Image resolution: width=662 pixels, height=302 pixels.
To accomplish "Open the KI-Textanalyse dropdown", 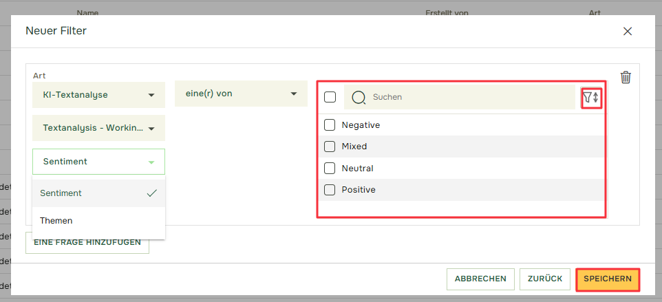I will (x=99, y=95).
